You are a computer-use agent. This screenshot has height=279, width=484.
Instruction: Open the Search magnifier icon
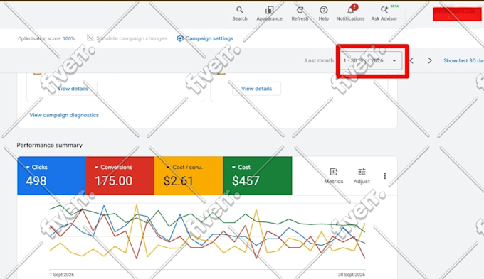240,10
